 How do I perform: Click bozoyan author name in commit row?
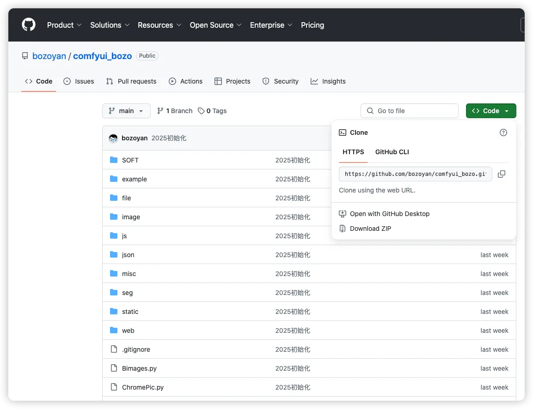(135, 138)
